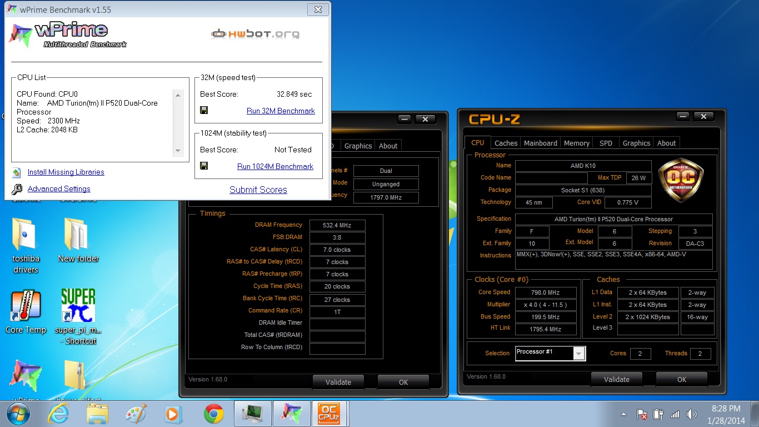Switch to the Memory tab in right CPU-Z
This screenshot has height=427, width=759.
[577, 143]
